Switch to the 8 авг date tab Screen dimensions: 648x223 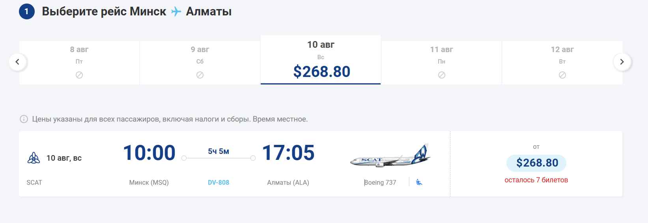pyautogui.click(x=79, y=62)
